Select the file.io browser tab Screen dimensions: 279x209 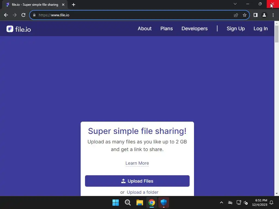pyautogui.click(x=35, y=5)
